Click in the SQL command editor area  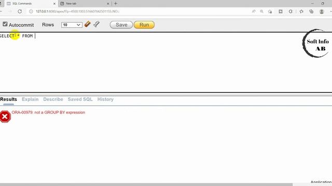(166, 62)
